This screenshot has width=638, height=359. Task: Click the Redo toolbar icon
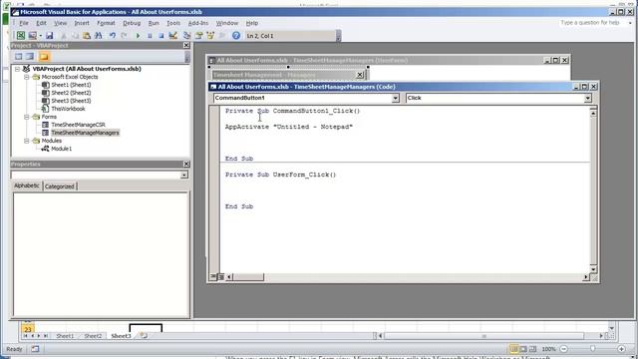pos(124,36)
